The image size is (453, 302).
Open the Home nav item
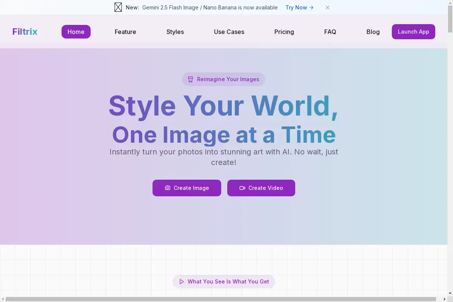point(76,32)
